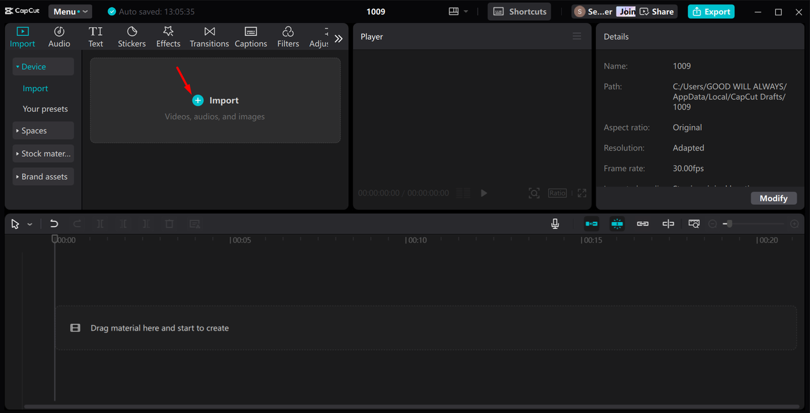Click the Delete trash icon
The width and height of the screenshot is (810, 413).
click(169, 224)
